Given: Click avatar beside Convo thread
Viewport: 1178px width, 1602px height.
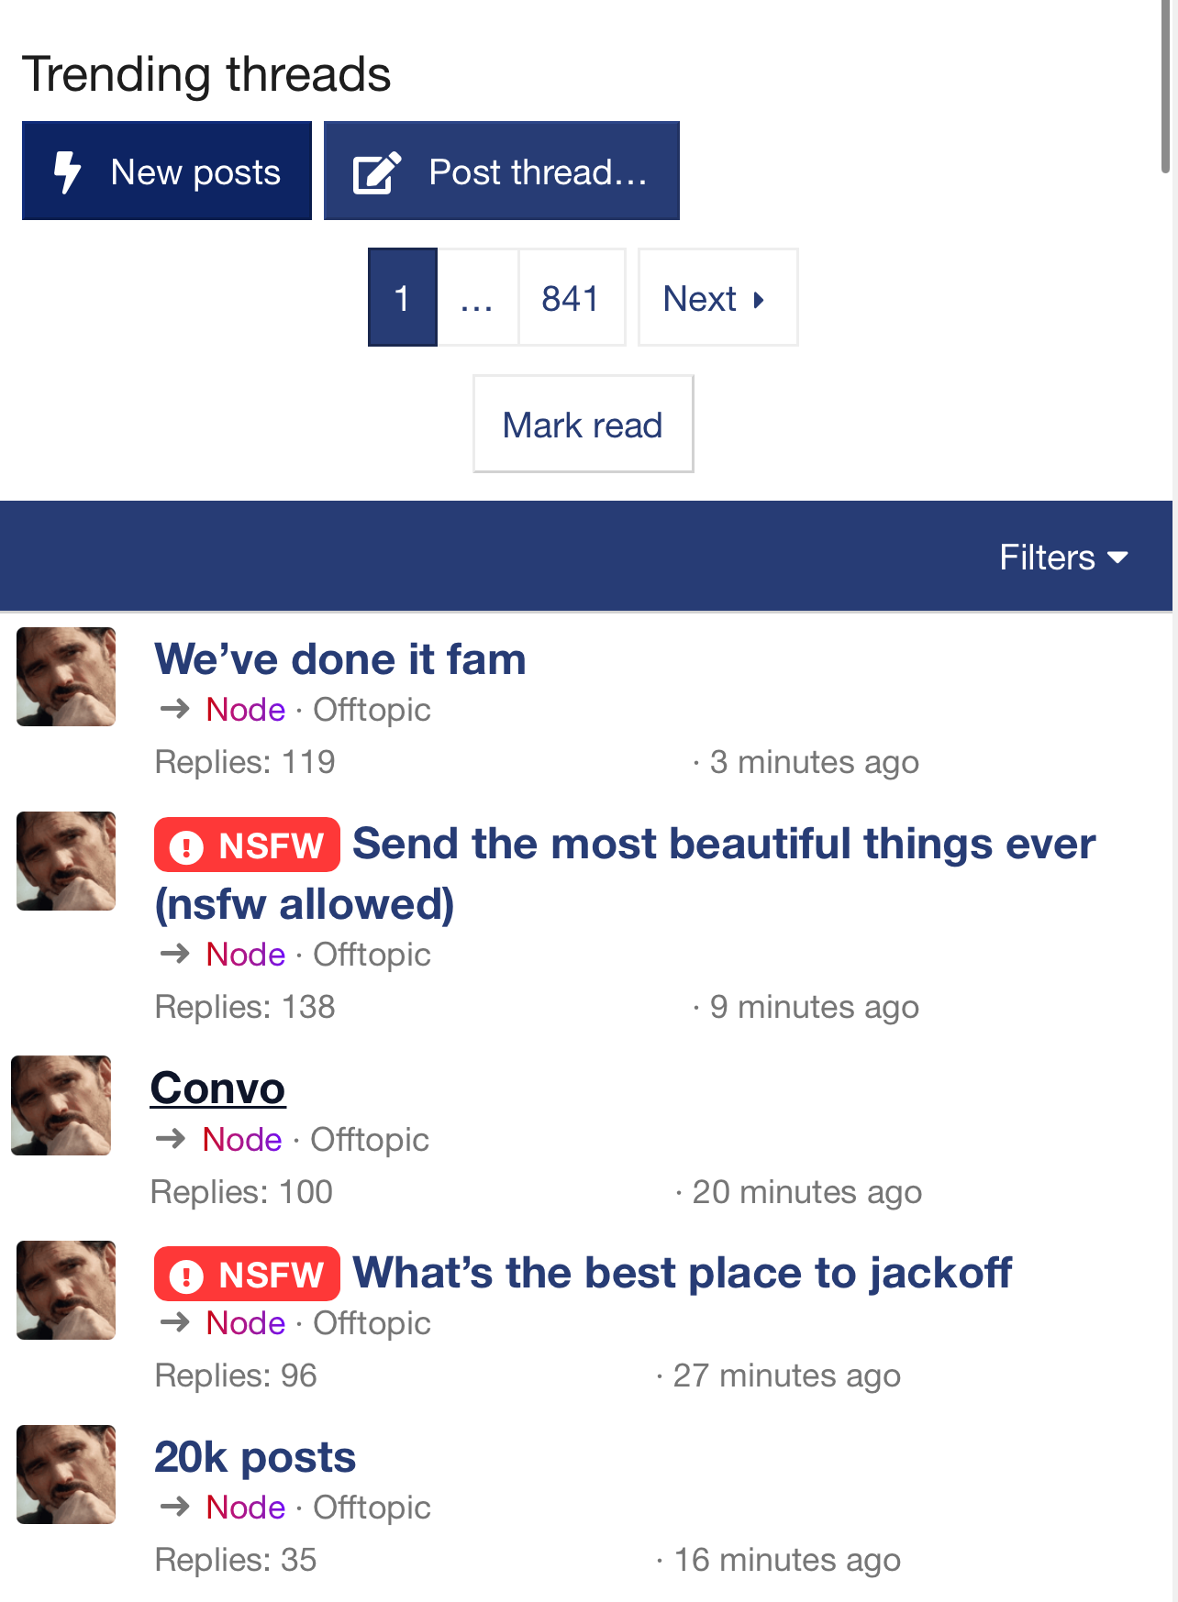Looking at the screenshot, I should pyautogui.click(x=61, y=1105).
